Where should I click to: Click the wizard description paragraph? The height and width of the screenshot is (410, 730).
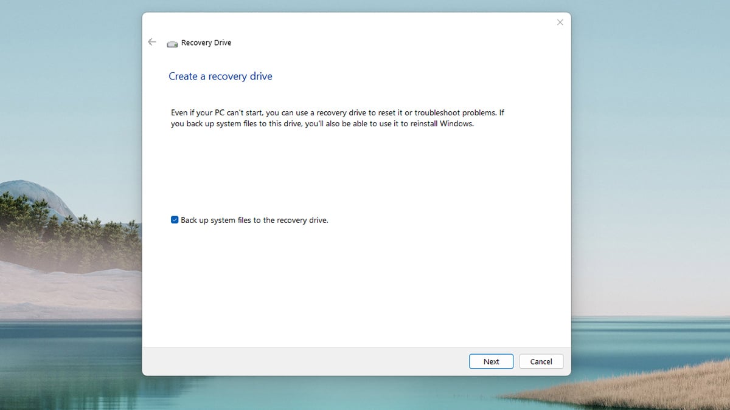point(338,118)
